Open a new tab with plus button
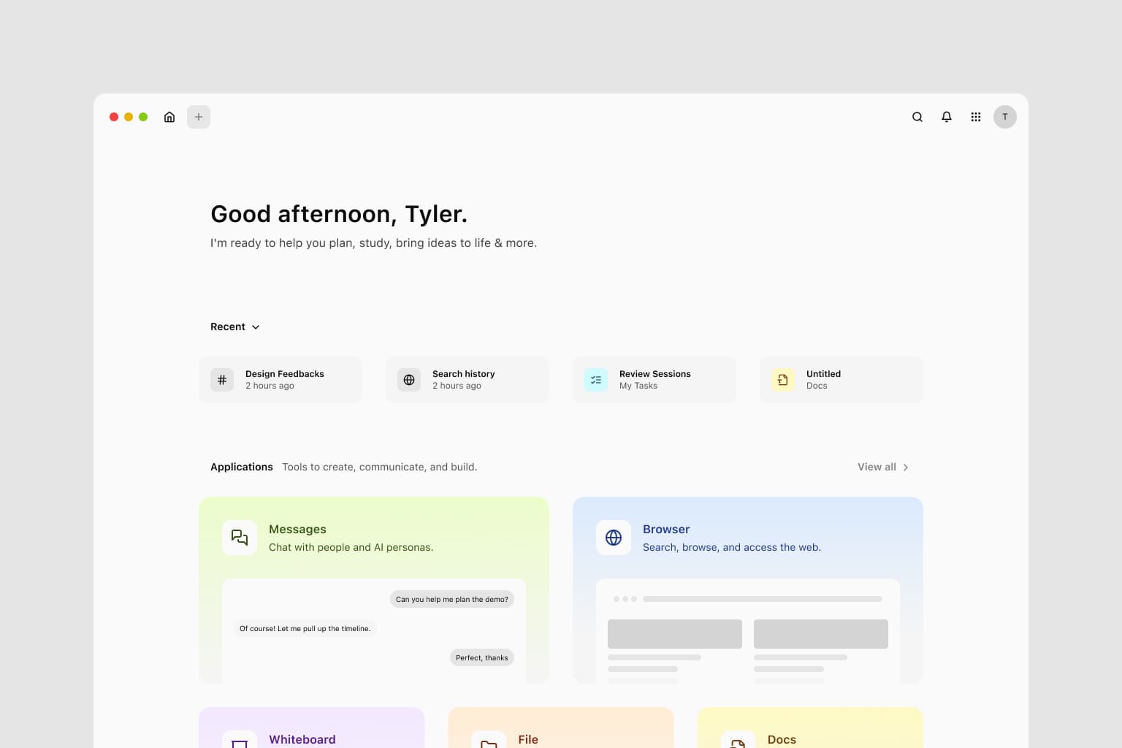This screenshot has width=1122, height=748. tap(199, 117)
